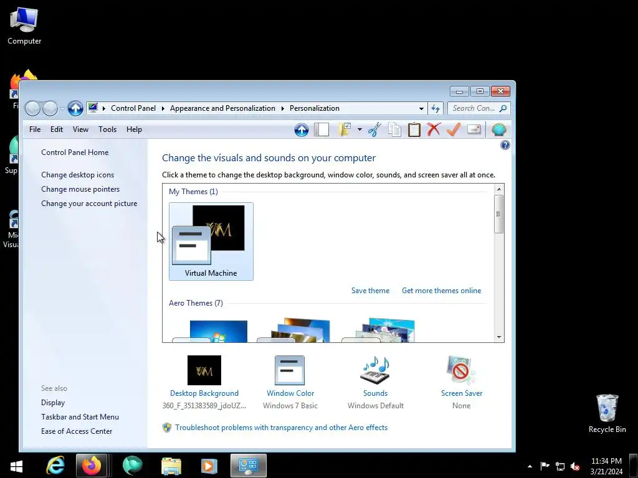
Task: Click the Control Panel breadcrumb
Action: click(x=133, y=108)
